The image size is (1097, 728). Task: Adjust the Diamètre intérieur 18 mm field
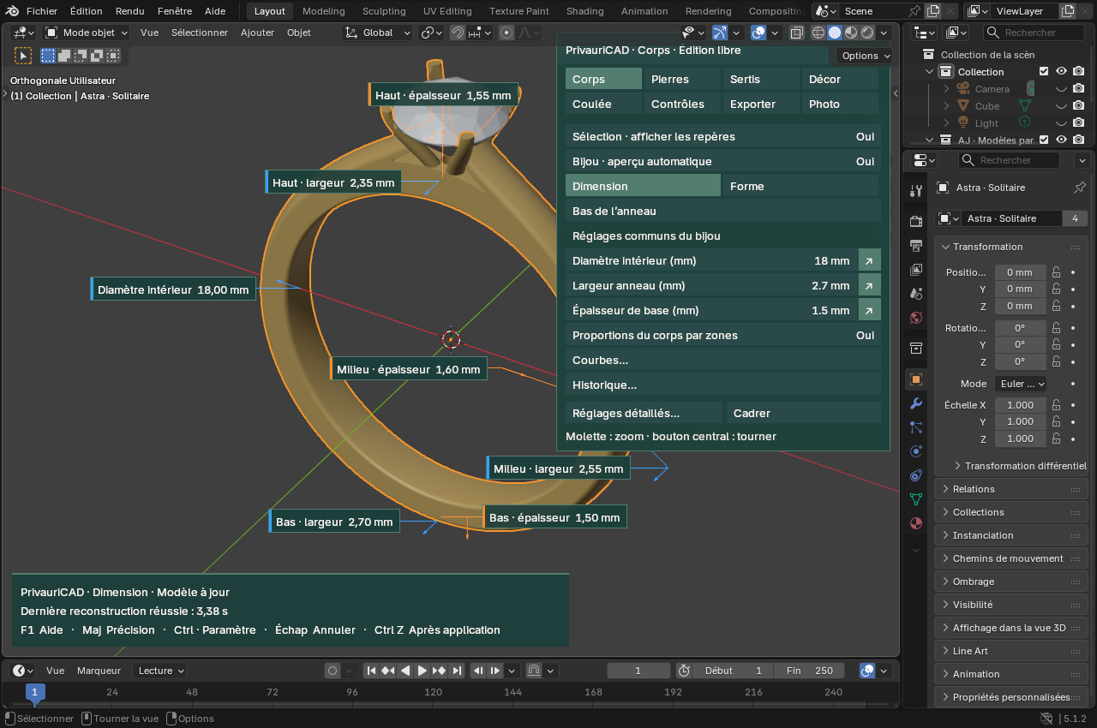(x=711, y=260)
